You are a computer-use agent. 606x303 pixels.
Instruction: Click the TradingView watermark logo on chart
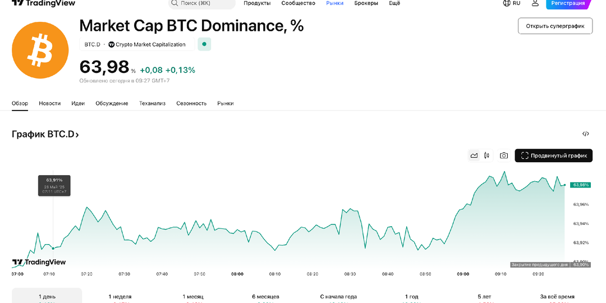point(39,262)
